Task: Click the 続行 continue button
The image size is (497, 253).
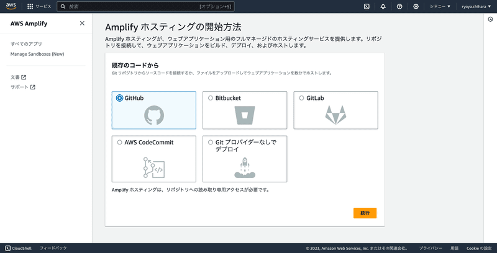Action: [x=365, y=213]
